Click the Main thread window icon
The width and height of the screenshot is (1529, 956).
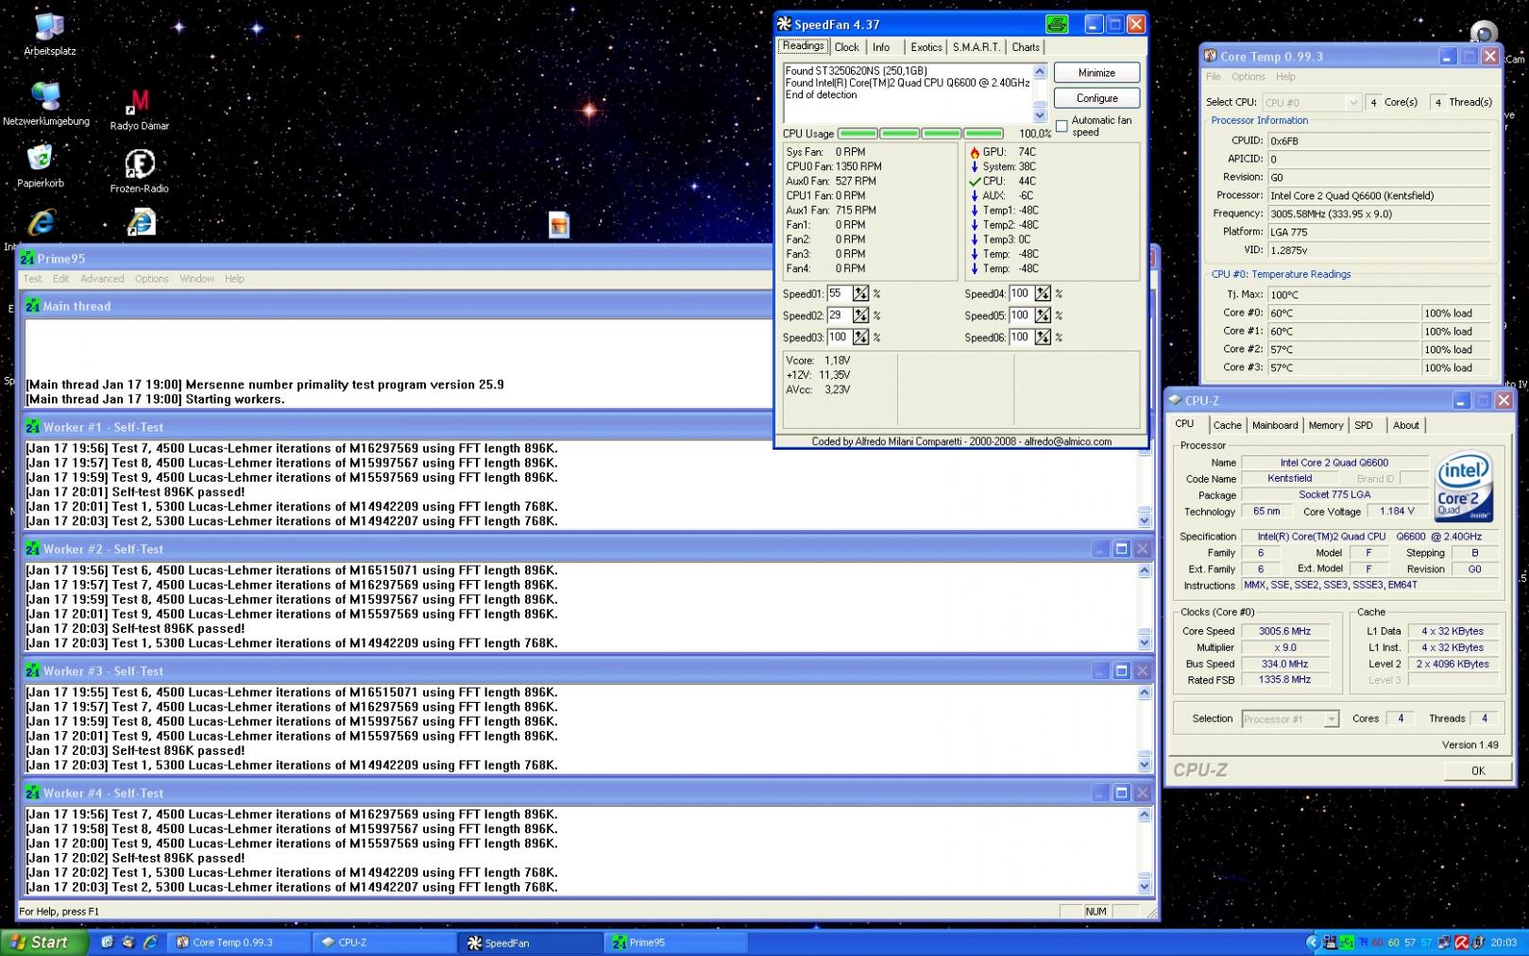(32, 306)
